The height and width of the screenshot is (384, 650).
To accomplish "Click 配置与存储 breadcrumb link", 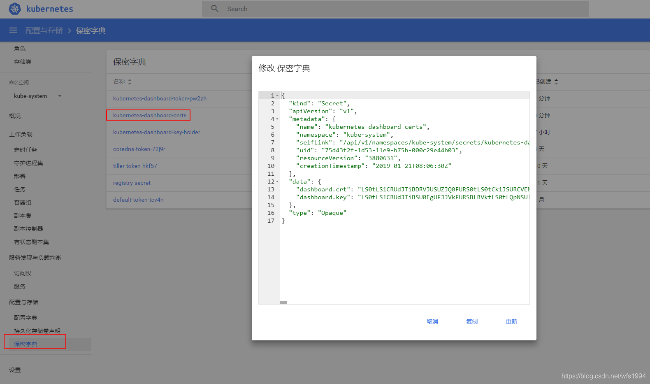I will 44,30.
